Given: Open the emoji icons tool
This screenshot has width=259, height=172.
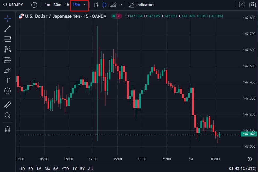Looking at the screenshot, I should click(x=7, y=91).
